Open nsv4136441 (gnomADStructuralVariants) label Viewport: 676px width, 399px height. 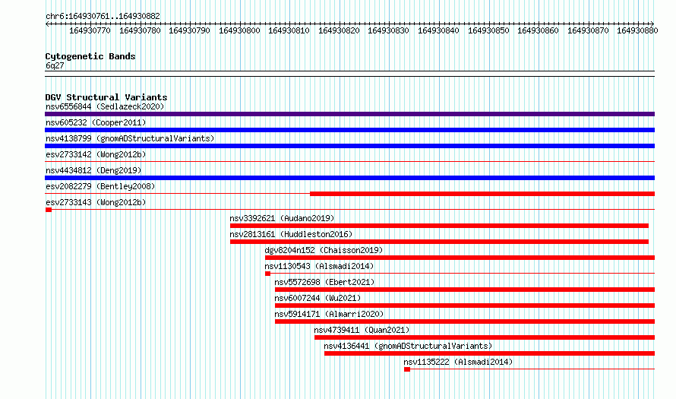pos(408,346)
